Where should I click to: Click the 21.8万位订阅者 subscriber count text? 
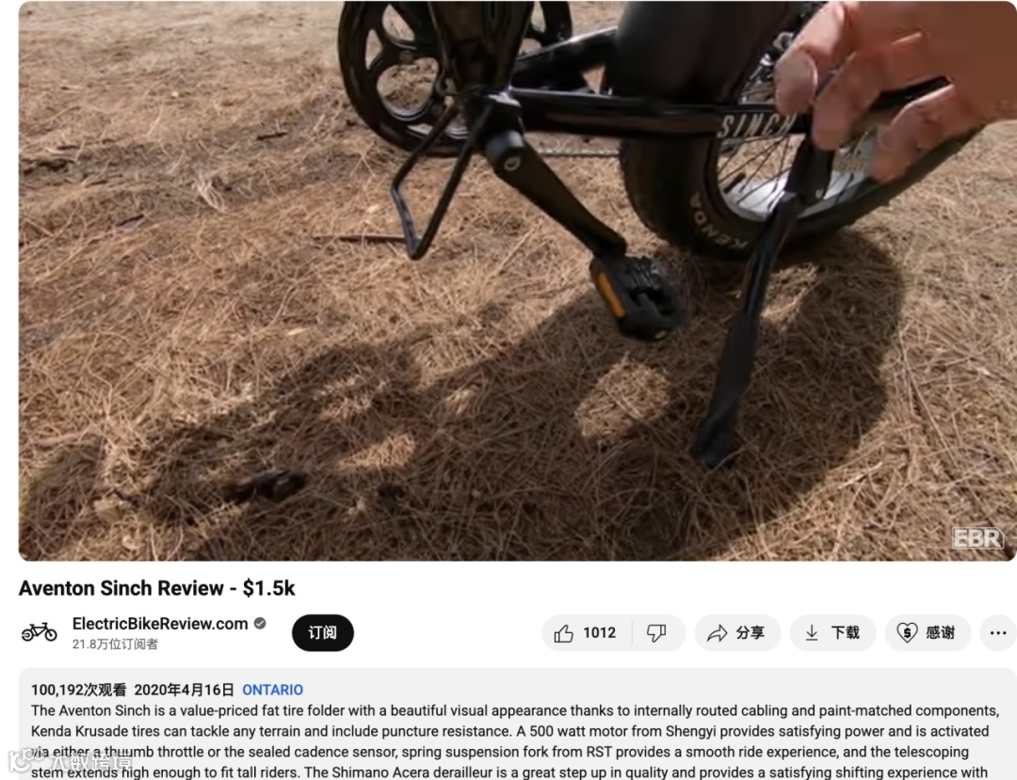tap(115, 644)
